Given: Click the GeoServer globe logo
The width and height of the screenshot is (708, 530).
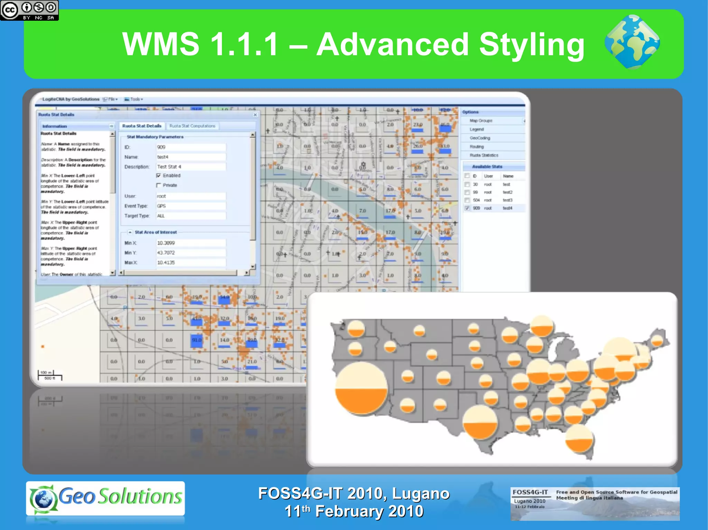Looking at the screenshot, I should 632,42.
